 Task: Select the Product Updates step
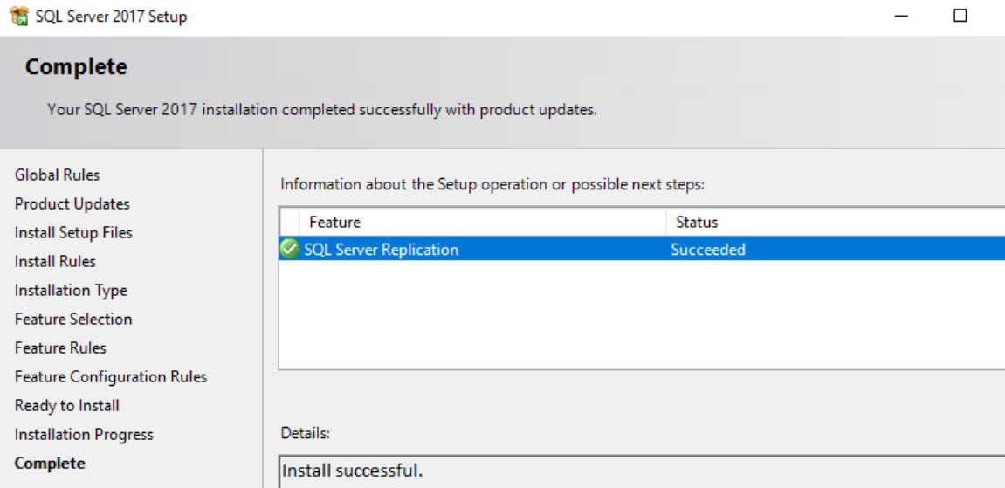tap(72, 203)
